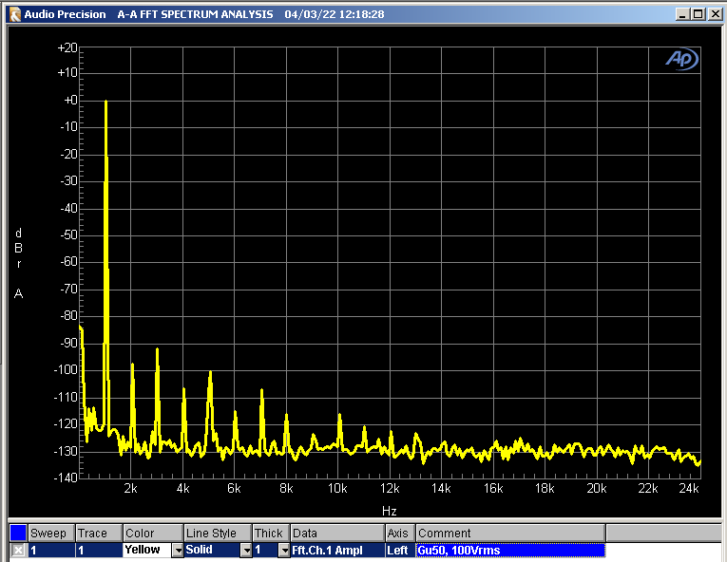This screenshot has height=562, width=727.
Task: Click the blue square legend header icon
Action: pos(18,533)
